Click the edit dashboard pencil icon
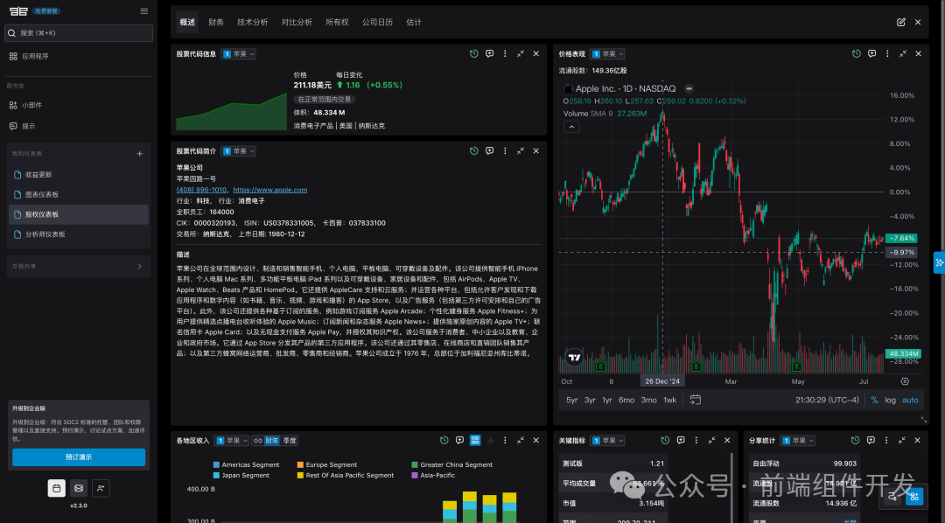Screen dimensions: 945x523 (x=901, y=22)
